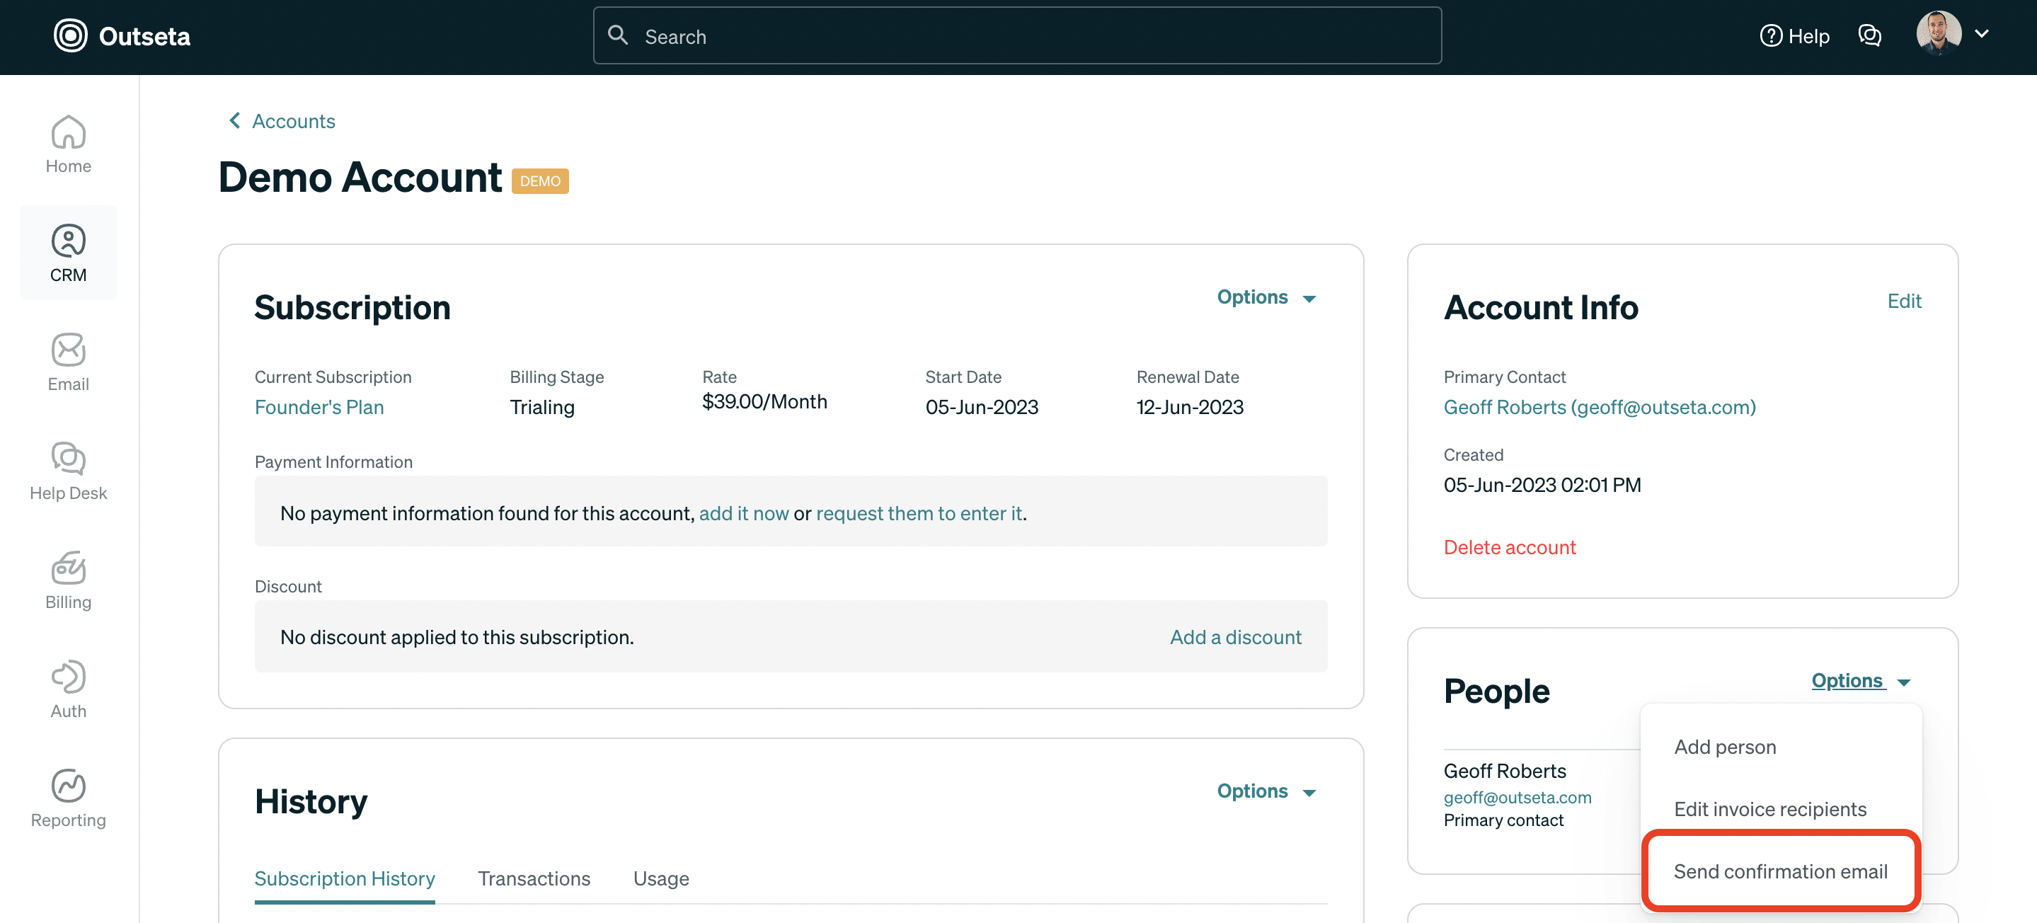2037x923 pixels.
Task: Choose Send confirmation email from the menu
Action: [x=1780, y=871]
